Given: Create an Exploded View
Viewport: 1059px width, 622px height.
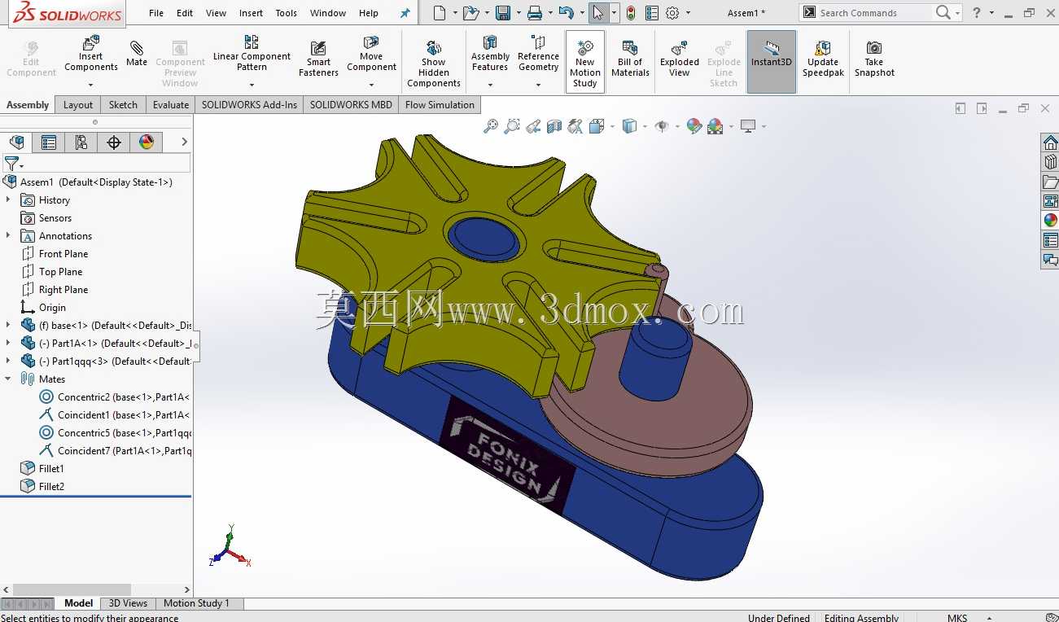Looking at the screenshot, I should [680, 59].
